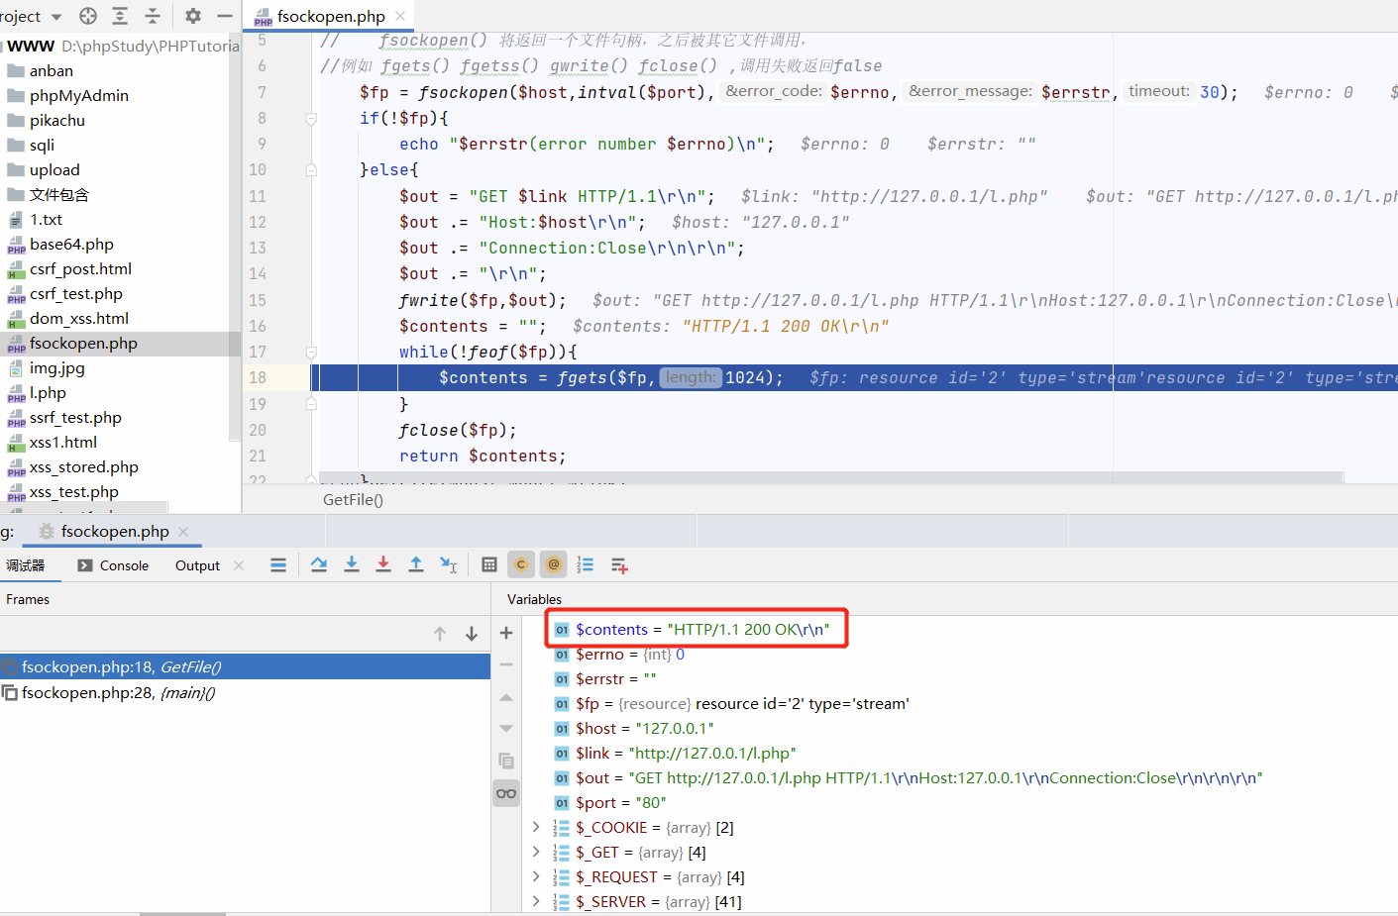This screenshot has width=1398, height=916.
Task: Open the phpMyAdmin folder
Action: click(x=78, y=95)
